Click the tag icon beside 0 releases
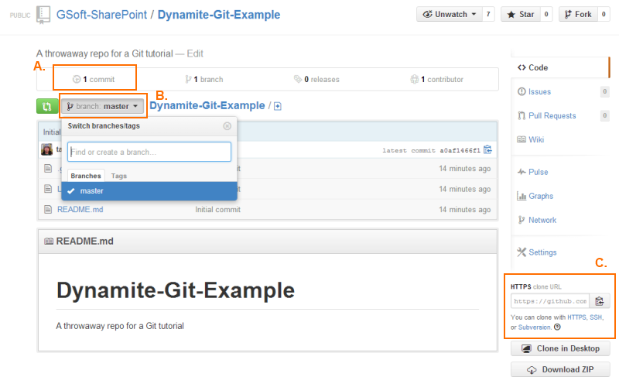The width and height of the screenshot is (619, 384). (x=298, y=80)
